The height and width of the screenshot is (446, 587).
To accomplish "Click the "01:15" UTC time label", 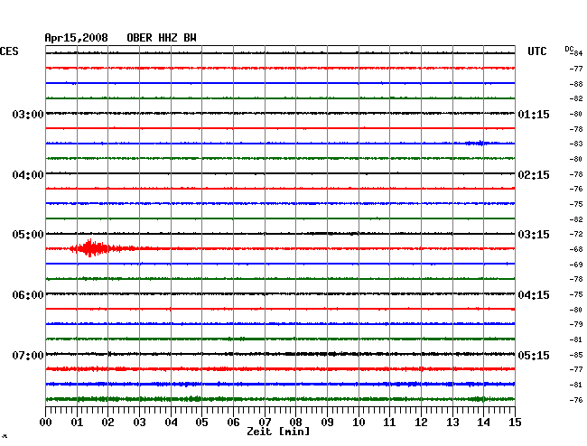I will (x=534, y=114).
